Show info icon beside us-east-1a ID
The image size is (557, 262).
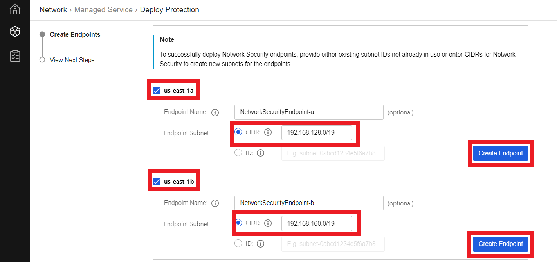[x=260, y=153]
